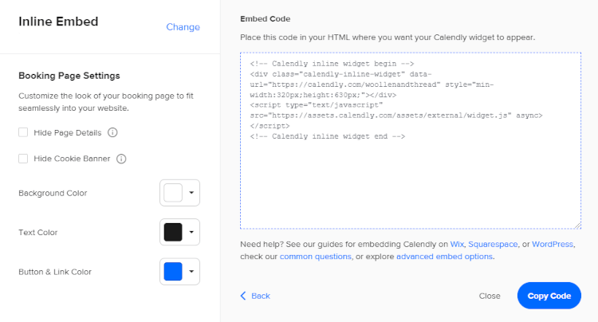Open the Button & Link Color dropdown arrow

pos(191,272)
